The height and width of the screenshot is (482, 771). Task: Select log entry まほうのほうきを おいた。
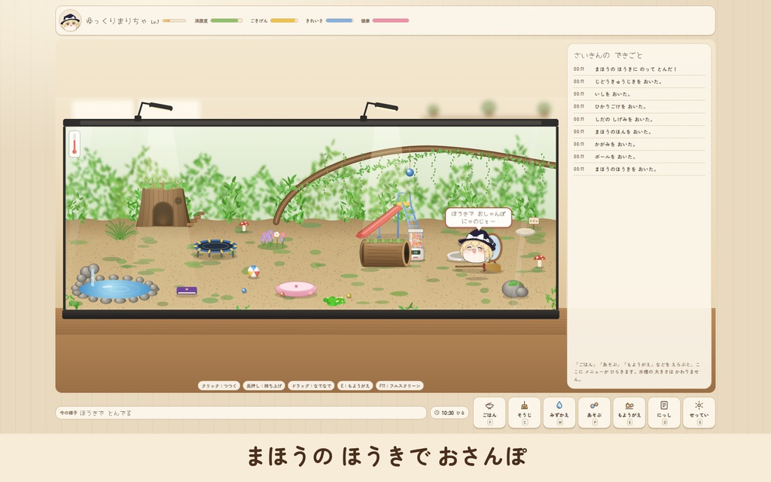tap(638, 169)
